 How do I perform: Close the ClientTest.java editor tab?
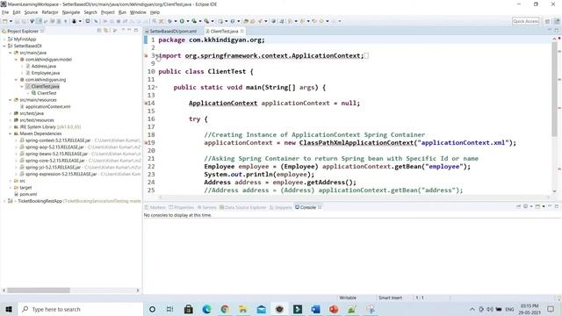[242, 32]
